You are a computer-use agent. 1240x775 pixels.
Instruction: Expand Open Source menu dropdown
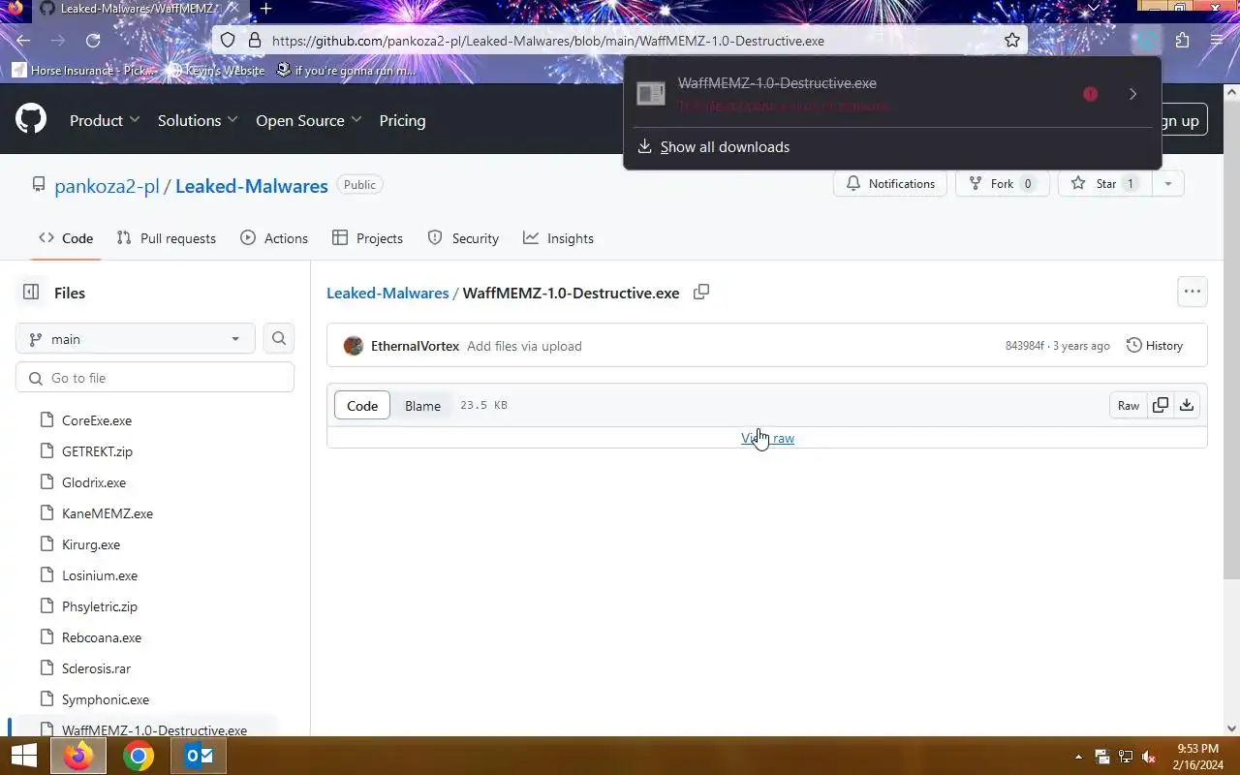point(309,120)
